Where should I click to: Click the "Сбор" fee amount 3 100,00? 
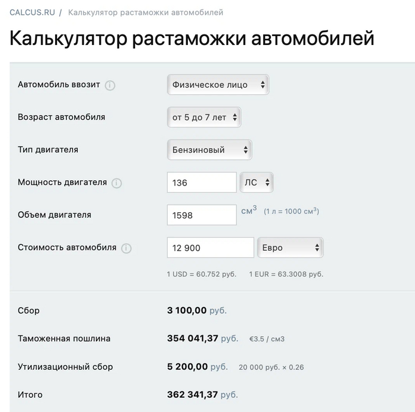[187, 311]
